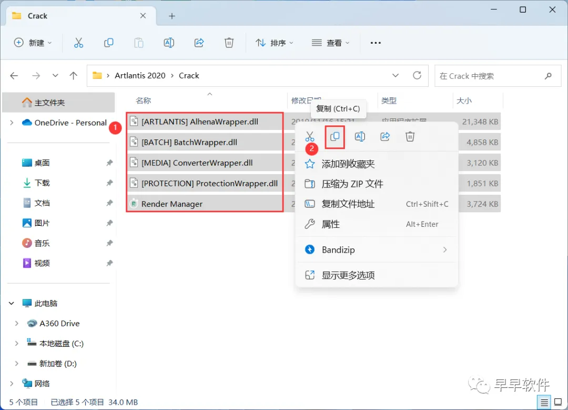Choose 添加到收藏夹 from context menu
The image size is (568, 410).
coord(377,164)
